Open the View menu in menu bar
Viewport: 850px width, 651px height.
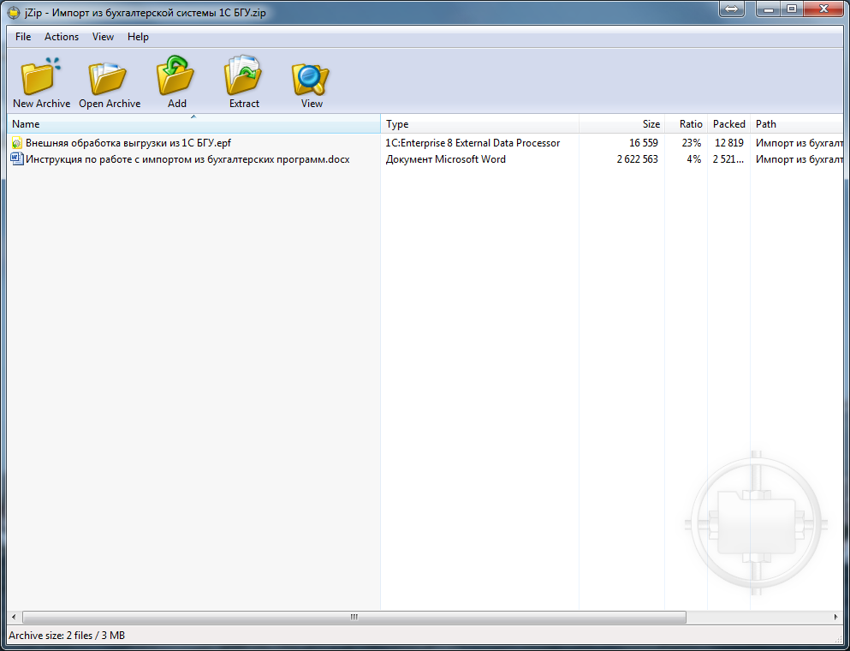pos(103,37)
